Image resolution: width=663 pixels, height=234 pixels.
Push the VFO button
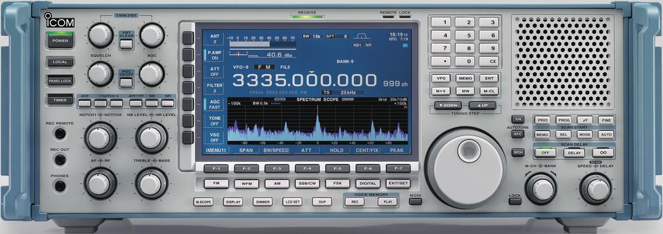click(x=441, y=78)
